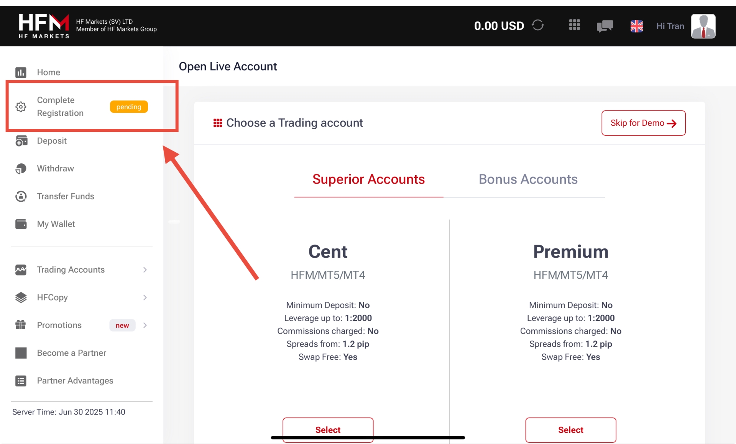Click the UK flag language selector
The image size is (736, 444).
click(x=636, y=26)
